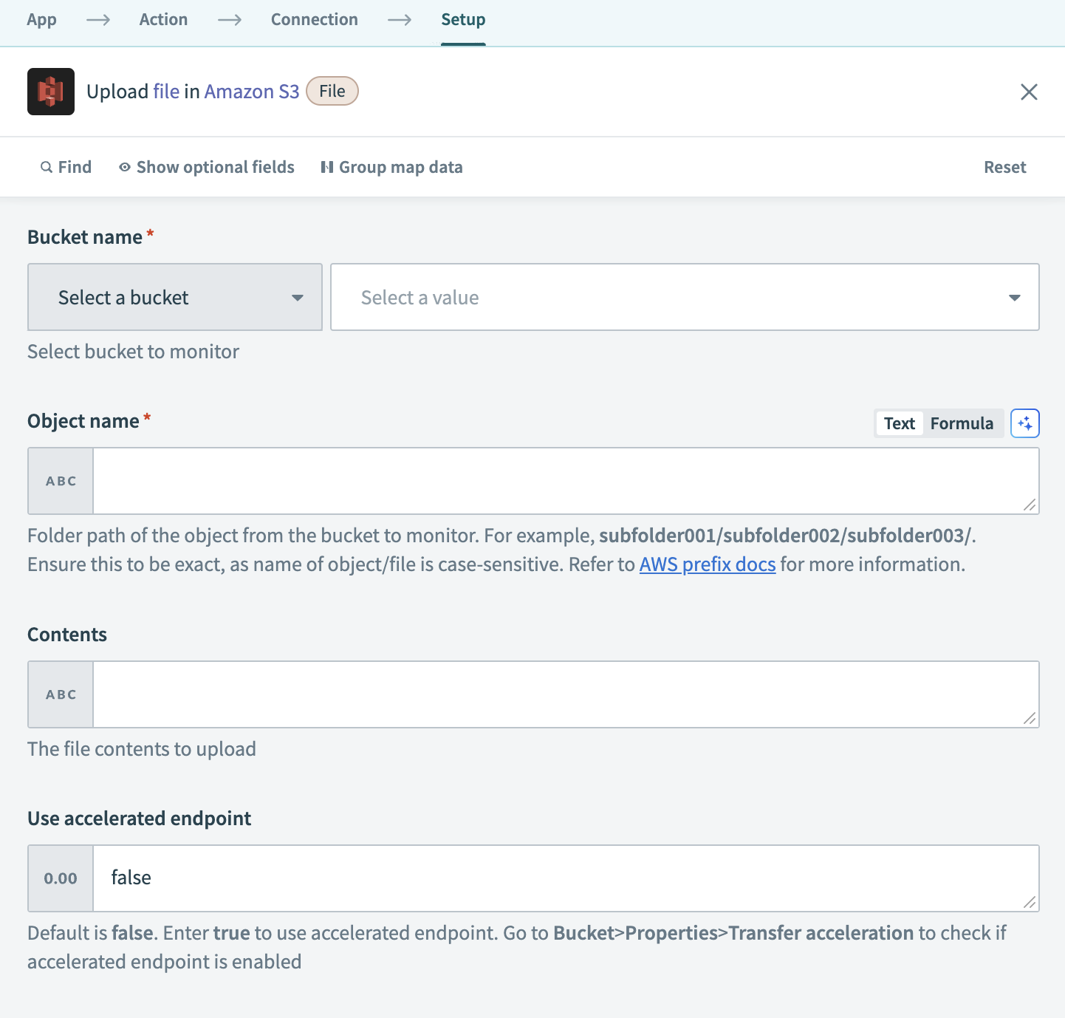Click the ABC icon on Contents field

(60, 694)
